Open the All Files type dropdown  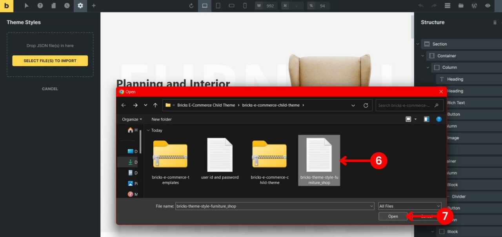coord(409,206)
